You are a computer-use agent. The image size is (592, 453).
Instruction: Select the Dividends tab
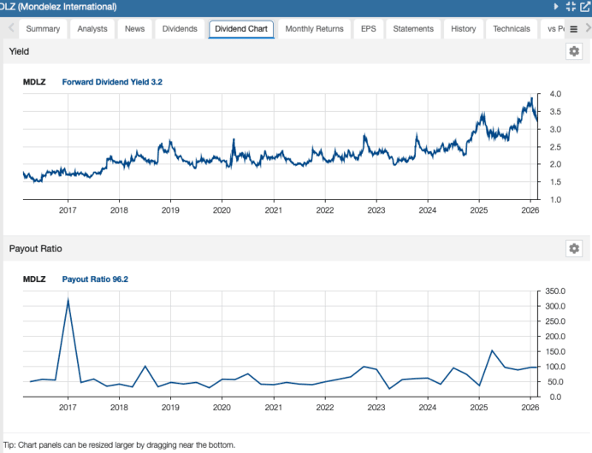(180, 29)
